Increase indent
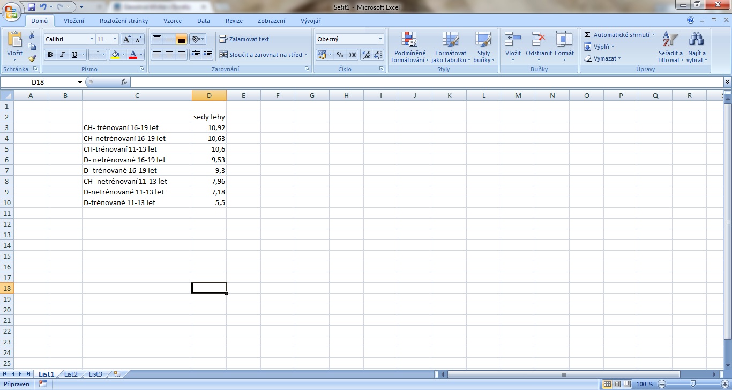Viewport: 732px width, 390px height. coord(208,55)
